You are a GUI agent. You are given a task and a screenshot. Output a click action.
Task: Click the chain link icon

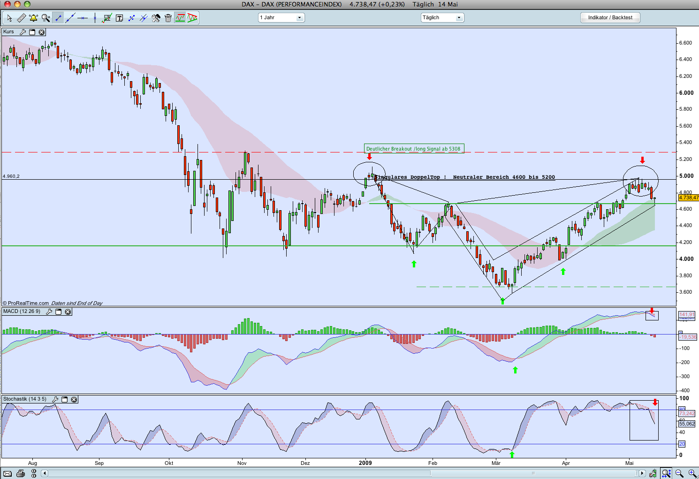pos(33,473)
